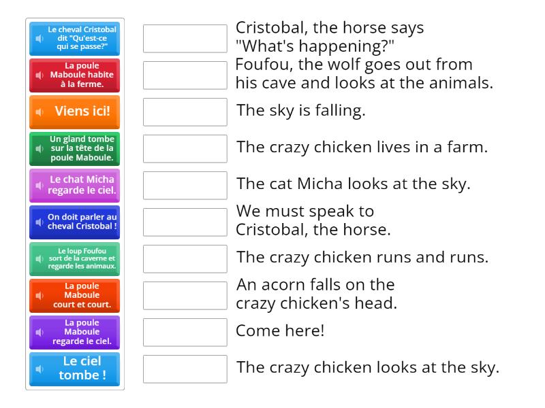
Task: Play audio for "La poule Maboule court et court"
Action: (x=39, y=295)
